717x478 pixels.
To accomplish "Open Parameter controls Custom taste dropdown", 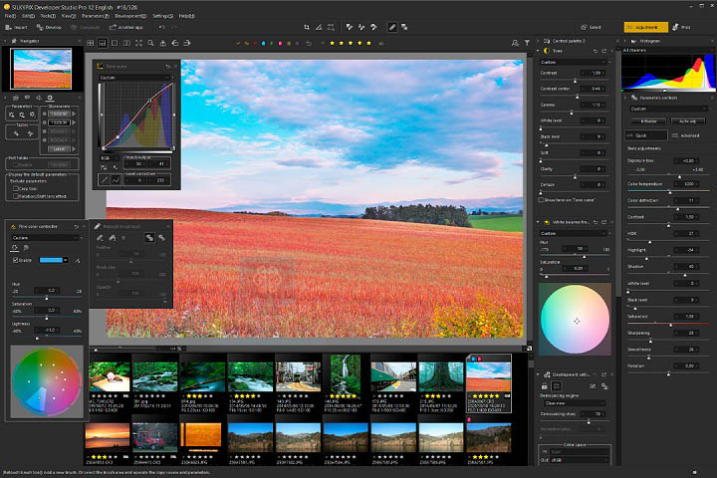I will pos(668,109).
